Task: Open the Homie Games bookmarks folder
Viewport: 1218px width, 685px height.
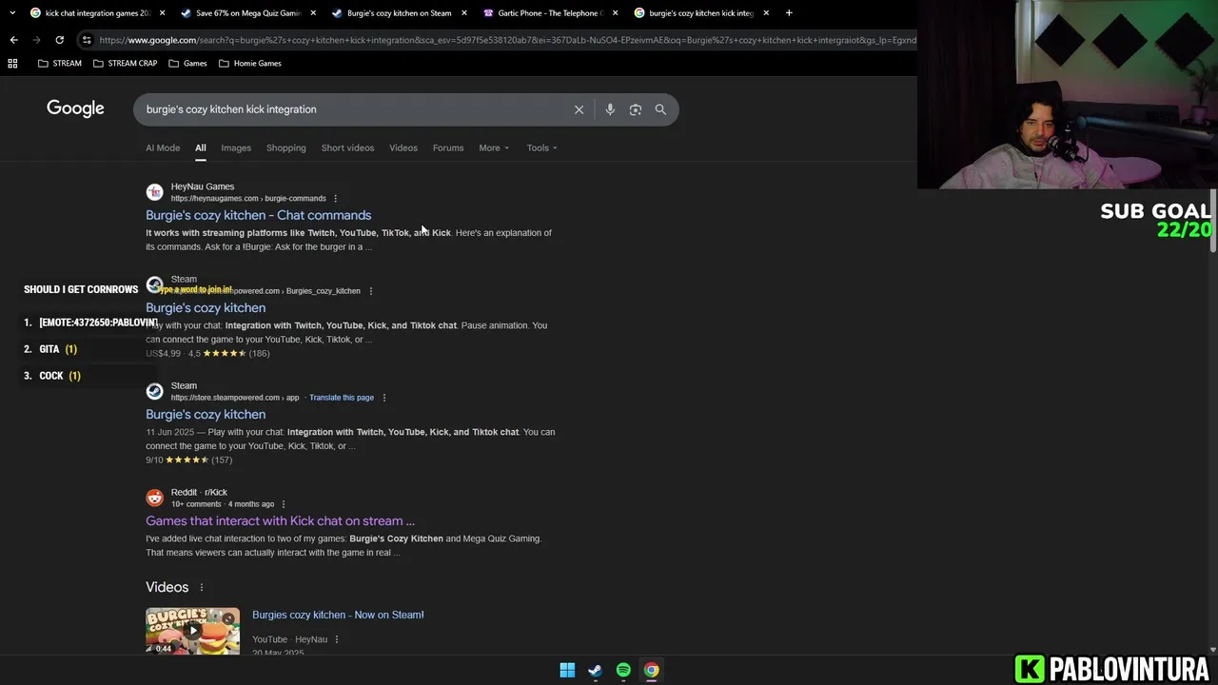Action: 249,64
